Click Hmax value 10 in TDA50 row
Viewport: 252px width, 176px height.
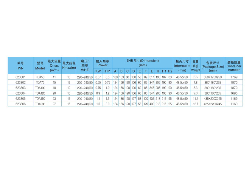69,77
